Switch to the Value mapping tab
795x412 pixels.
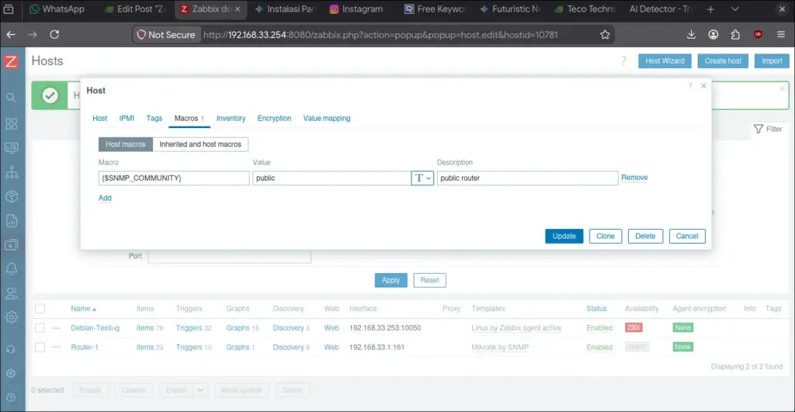pyautogui.click(x=327, y=118)
